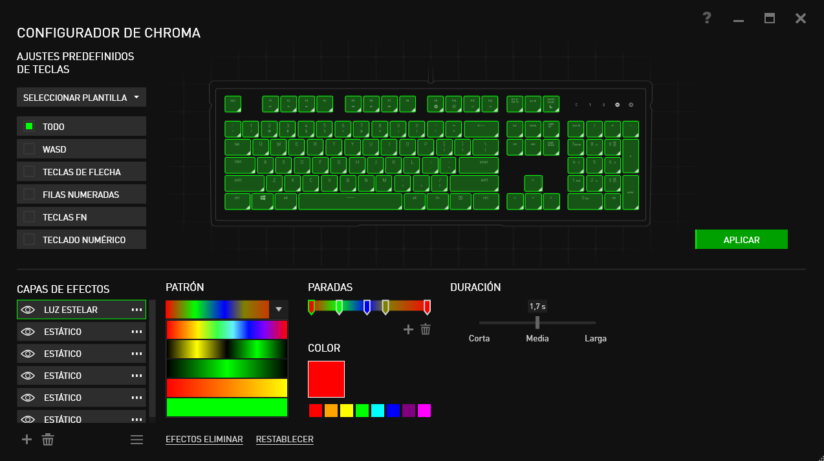Select the F12 key

coord(490,104)
